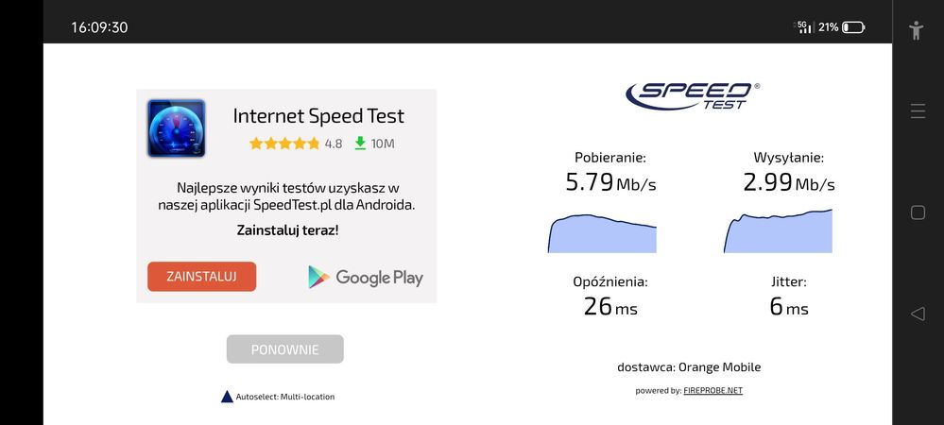944x425 pixels.
Task: Tap the Internet Speed Test app icon
Action: point(176,128)
